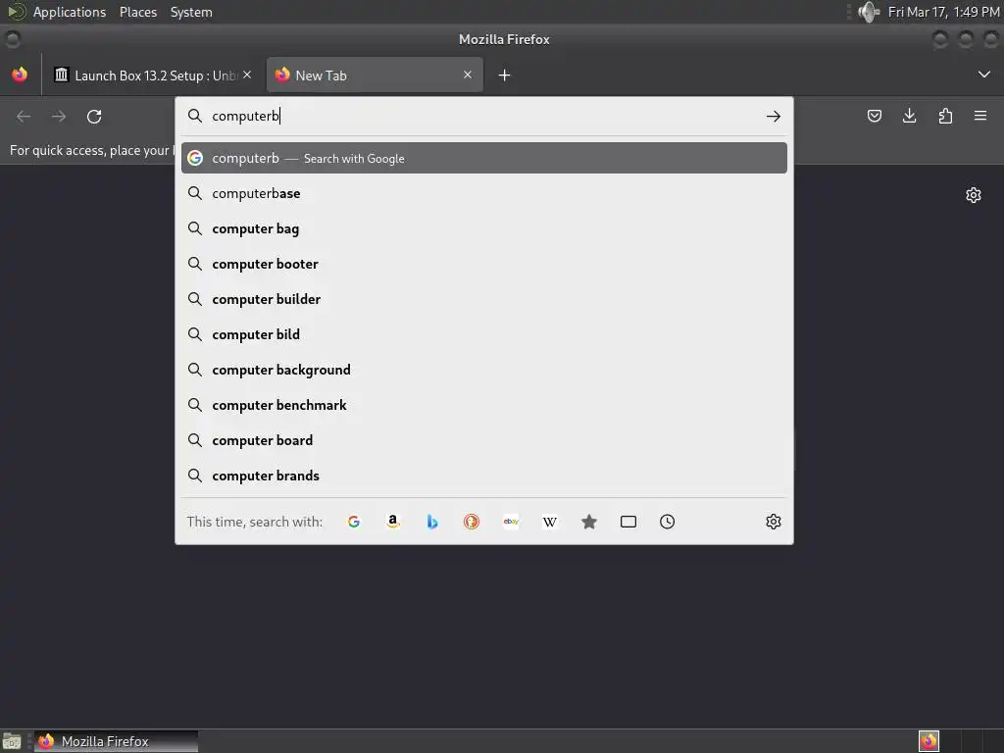Click the Firefox tray icon in bottom panel
The width and height of the screenshot is (1004, 753).
click(929, 741)
